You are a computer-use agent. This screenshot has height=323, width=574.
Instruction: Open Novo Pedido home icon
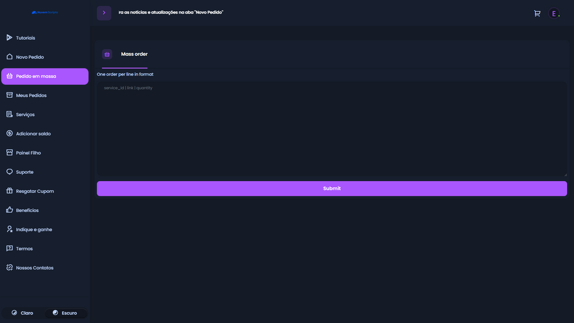(10, 57)
